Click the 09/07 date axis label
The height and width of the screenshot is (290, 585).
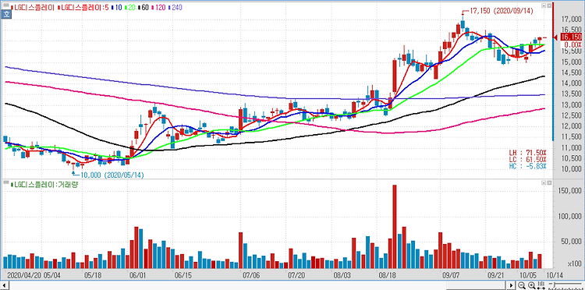tap(450, 275)
